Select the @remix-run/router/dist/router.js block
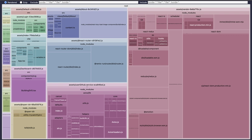The height and width of the screenshot is (140, 252). (109, 63)
